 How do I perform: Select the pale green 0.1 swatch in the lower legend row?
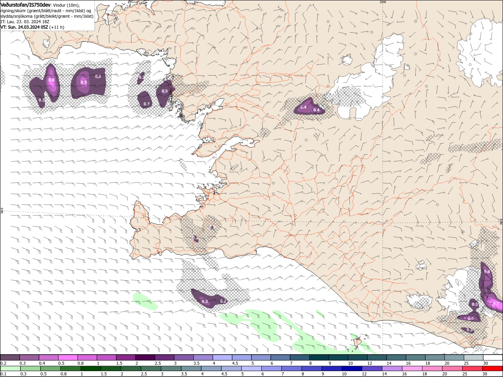coord(10,368)
